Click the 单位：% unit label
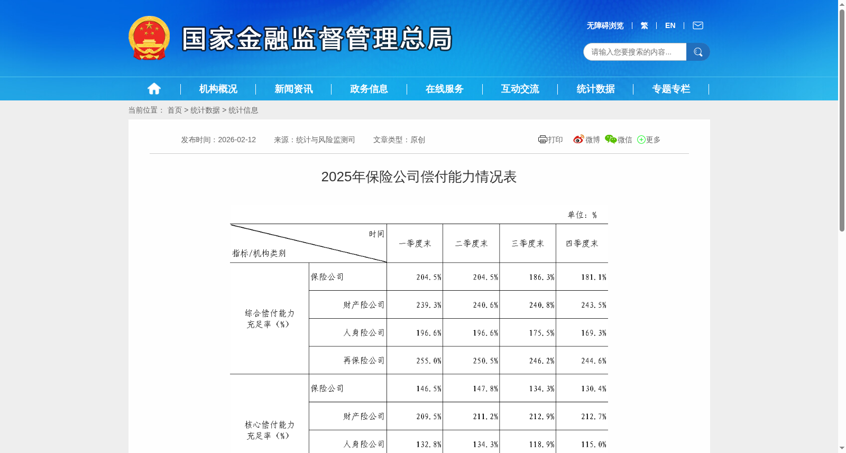This screenshot has width=846, height=453. pos(582,215)
